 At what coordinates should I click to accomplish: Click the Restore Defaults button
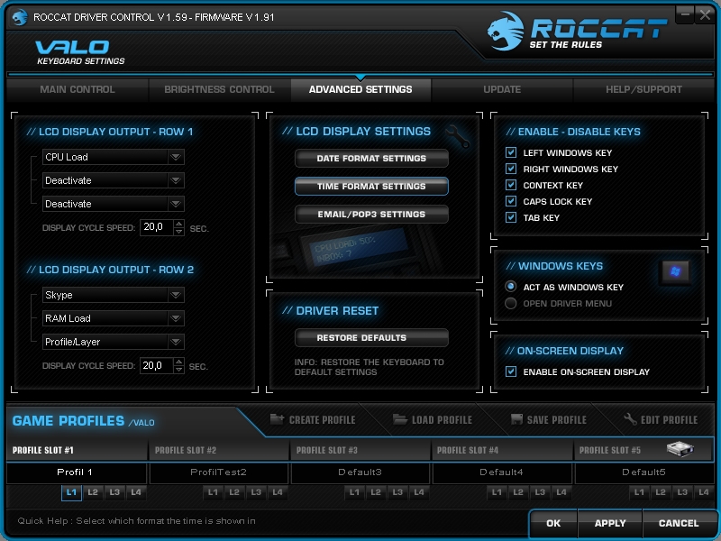pos(371,337)
